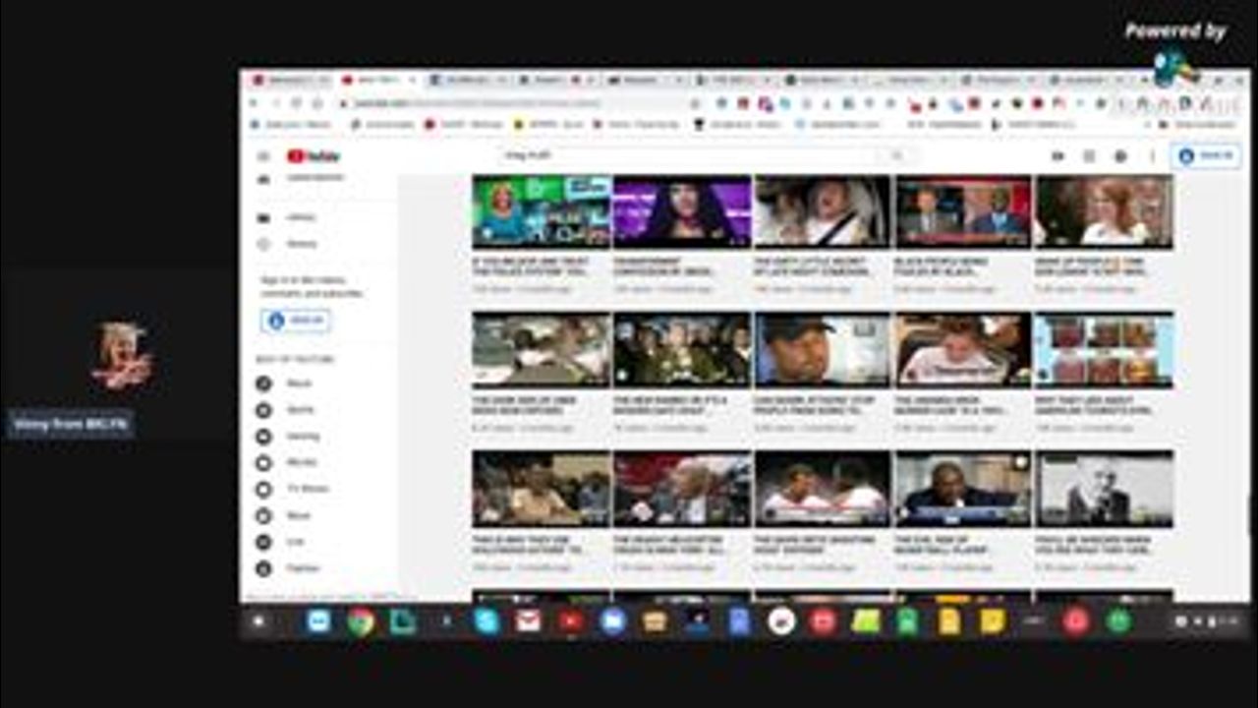Viewport: 1258px width, 708px height.
Task: Open the YouTube hamburger guide menu
Action: coord(263,156)
